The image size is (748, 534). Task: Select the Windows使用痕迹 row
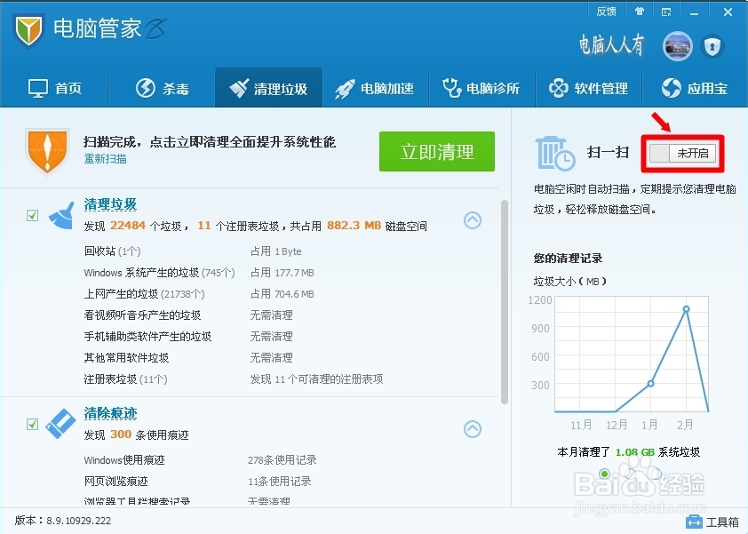(x=201, y=460)
